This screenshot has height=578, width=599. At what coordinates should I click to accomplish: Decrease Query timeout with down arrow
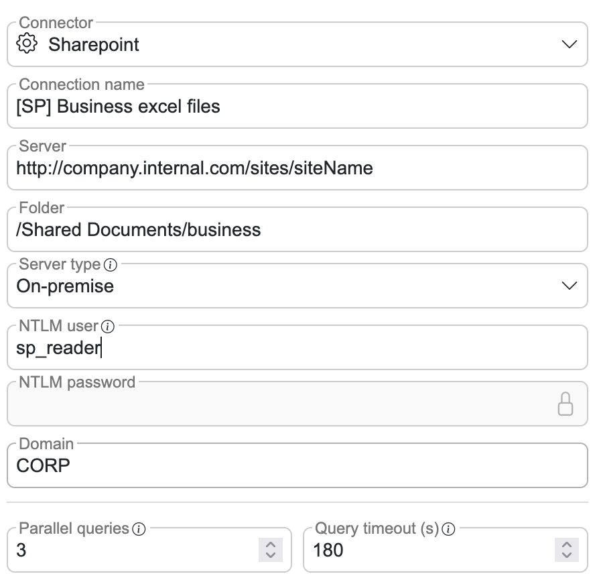[x=567, y=555]
